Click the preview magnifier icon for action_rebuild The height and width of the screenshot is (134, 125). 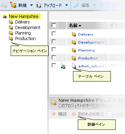pos(63,66)
